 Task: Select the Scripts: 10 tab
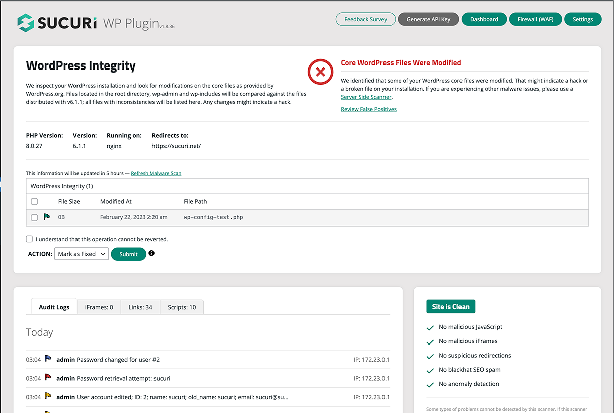182,307
